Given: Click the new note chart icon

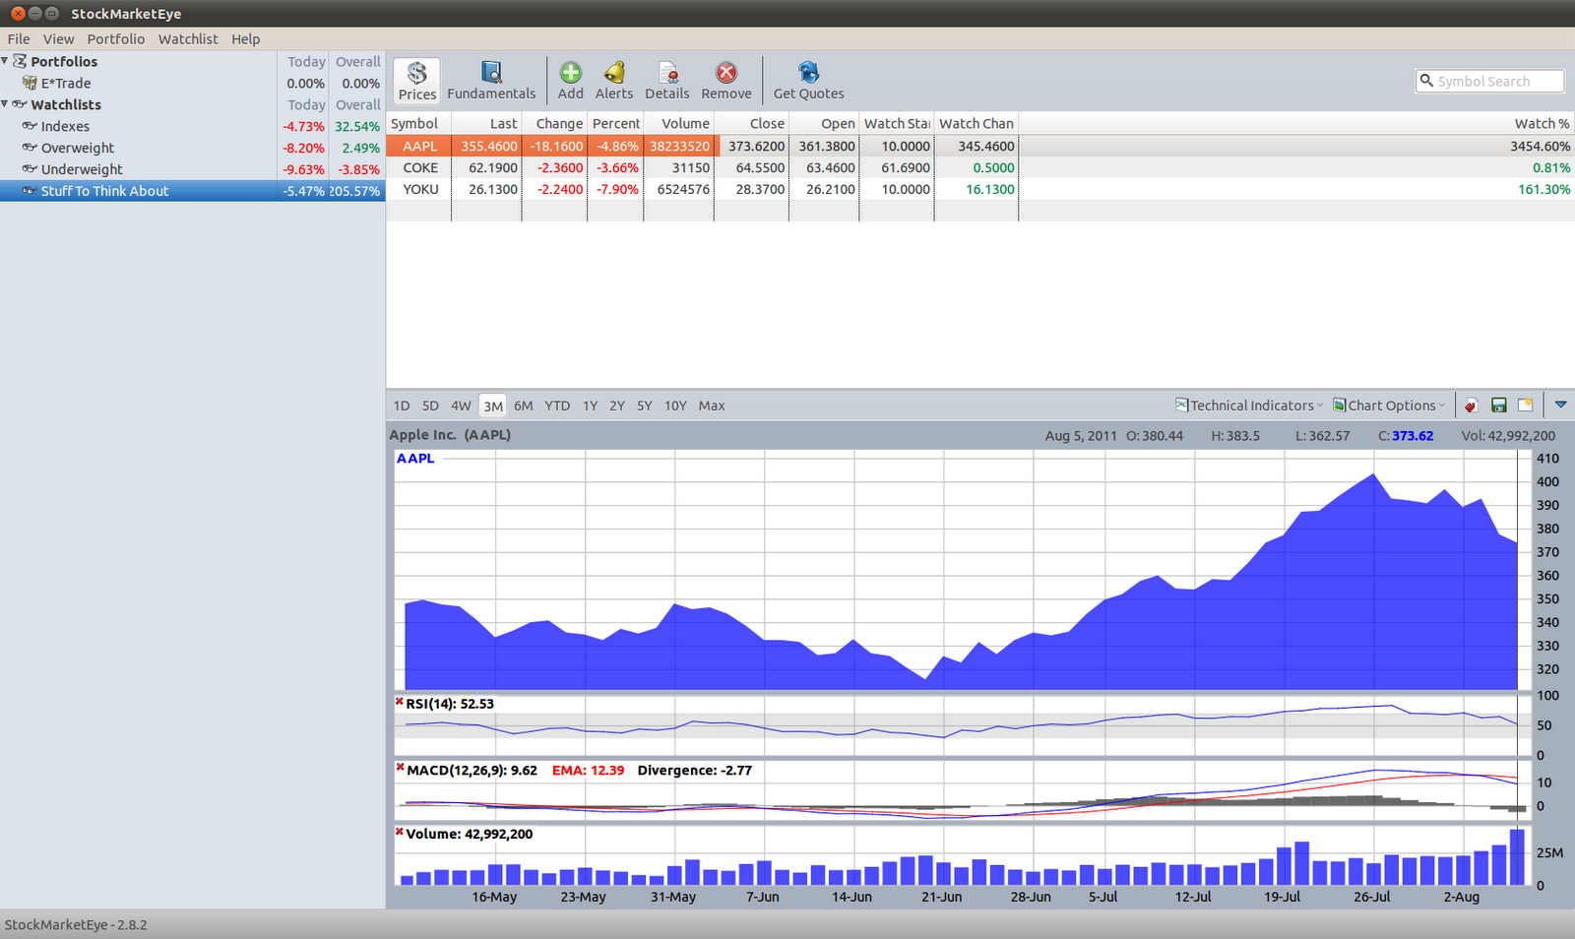Looking at the screenshot, I should pyautogui.click(x=1525, y=406).
